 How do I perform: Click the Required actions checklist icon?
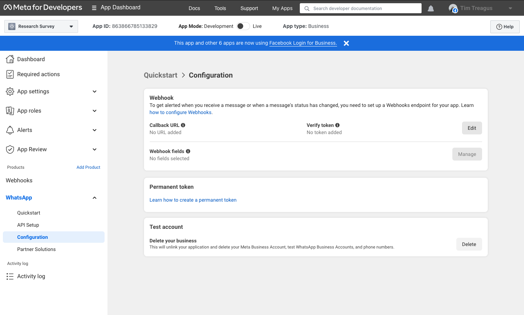10,74
